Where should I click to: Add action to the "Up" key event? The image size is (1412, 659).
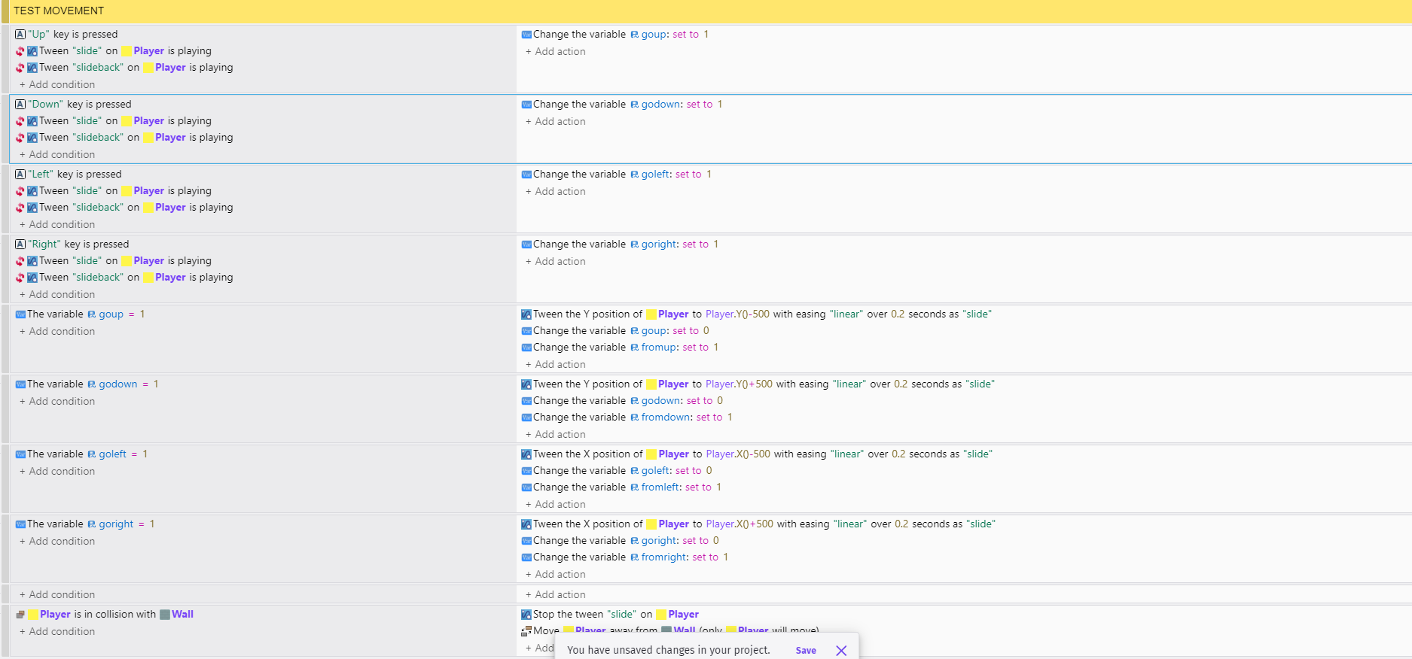click(555, 52)
